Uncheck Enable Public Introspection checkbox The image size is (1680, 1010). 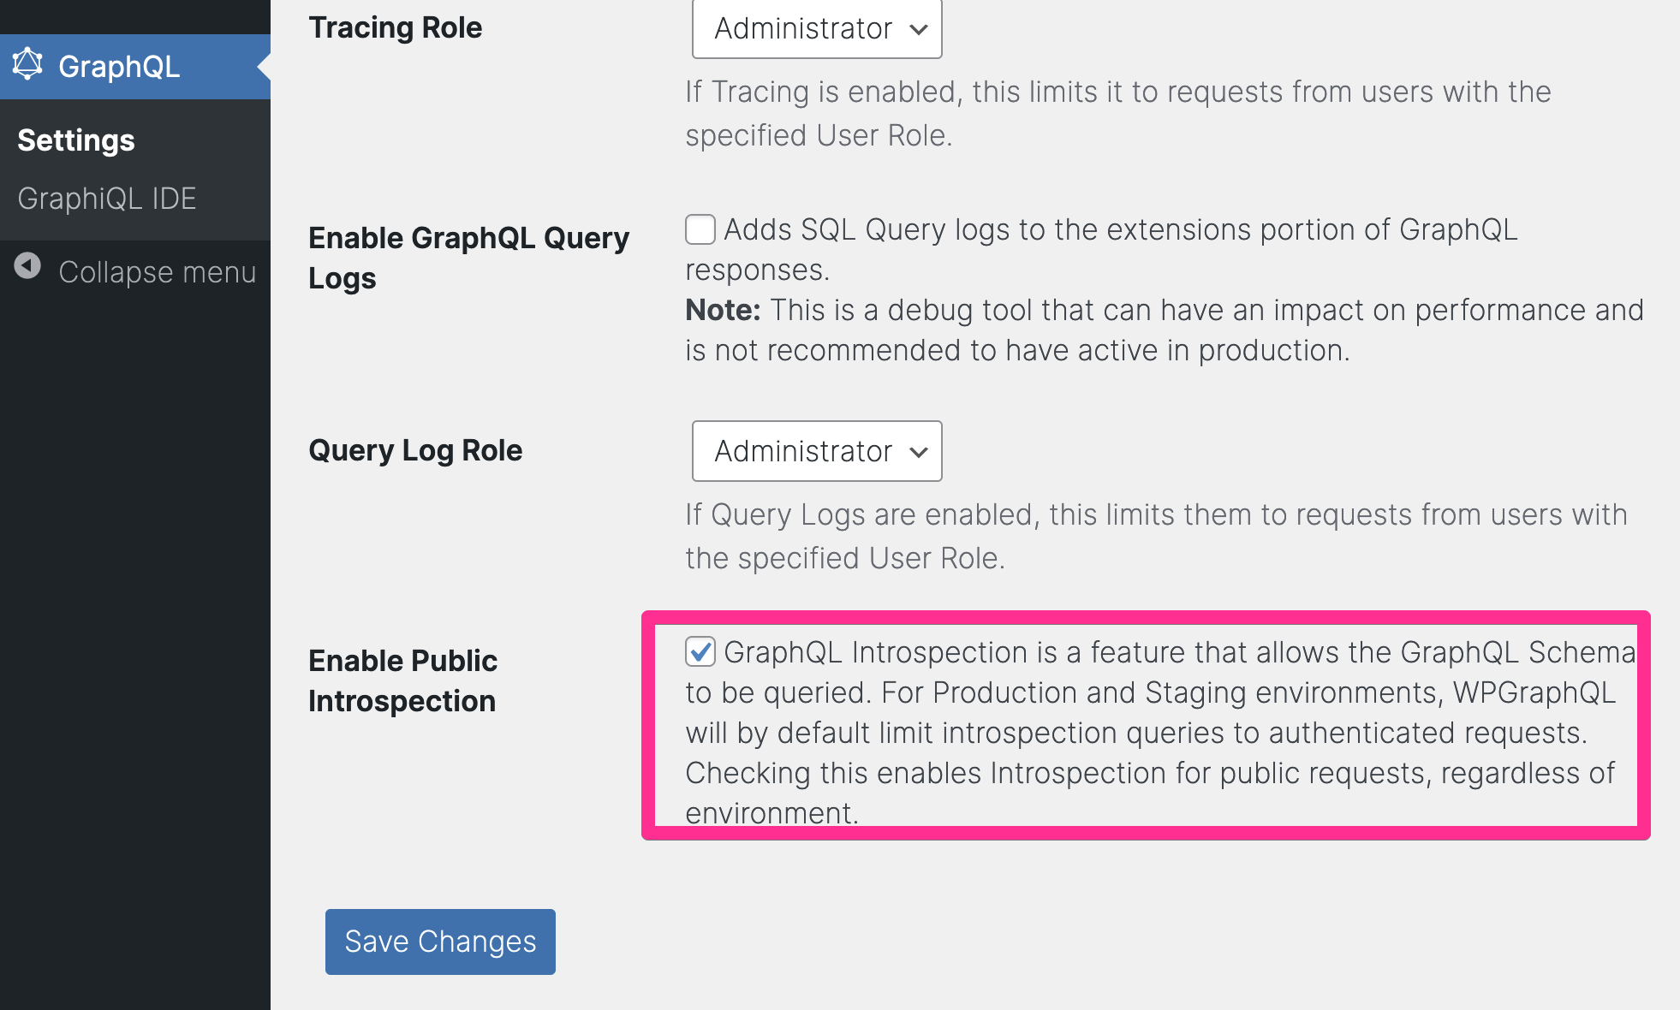coord(700,652)
